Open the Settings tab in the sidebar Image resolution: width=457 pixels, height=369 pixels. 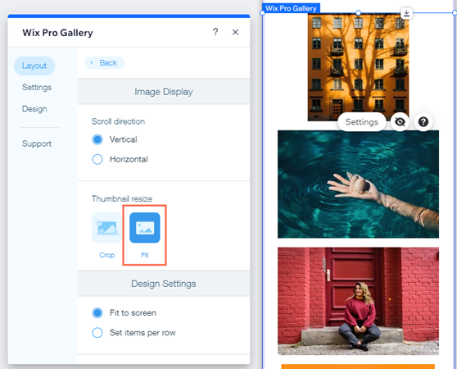37,87
